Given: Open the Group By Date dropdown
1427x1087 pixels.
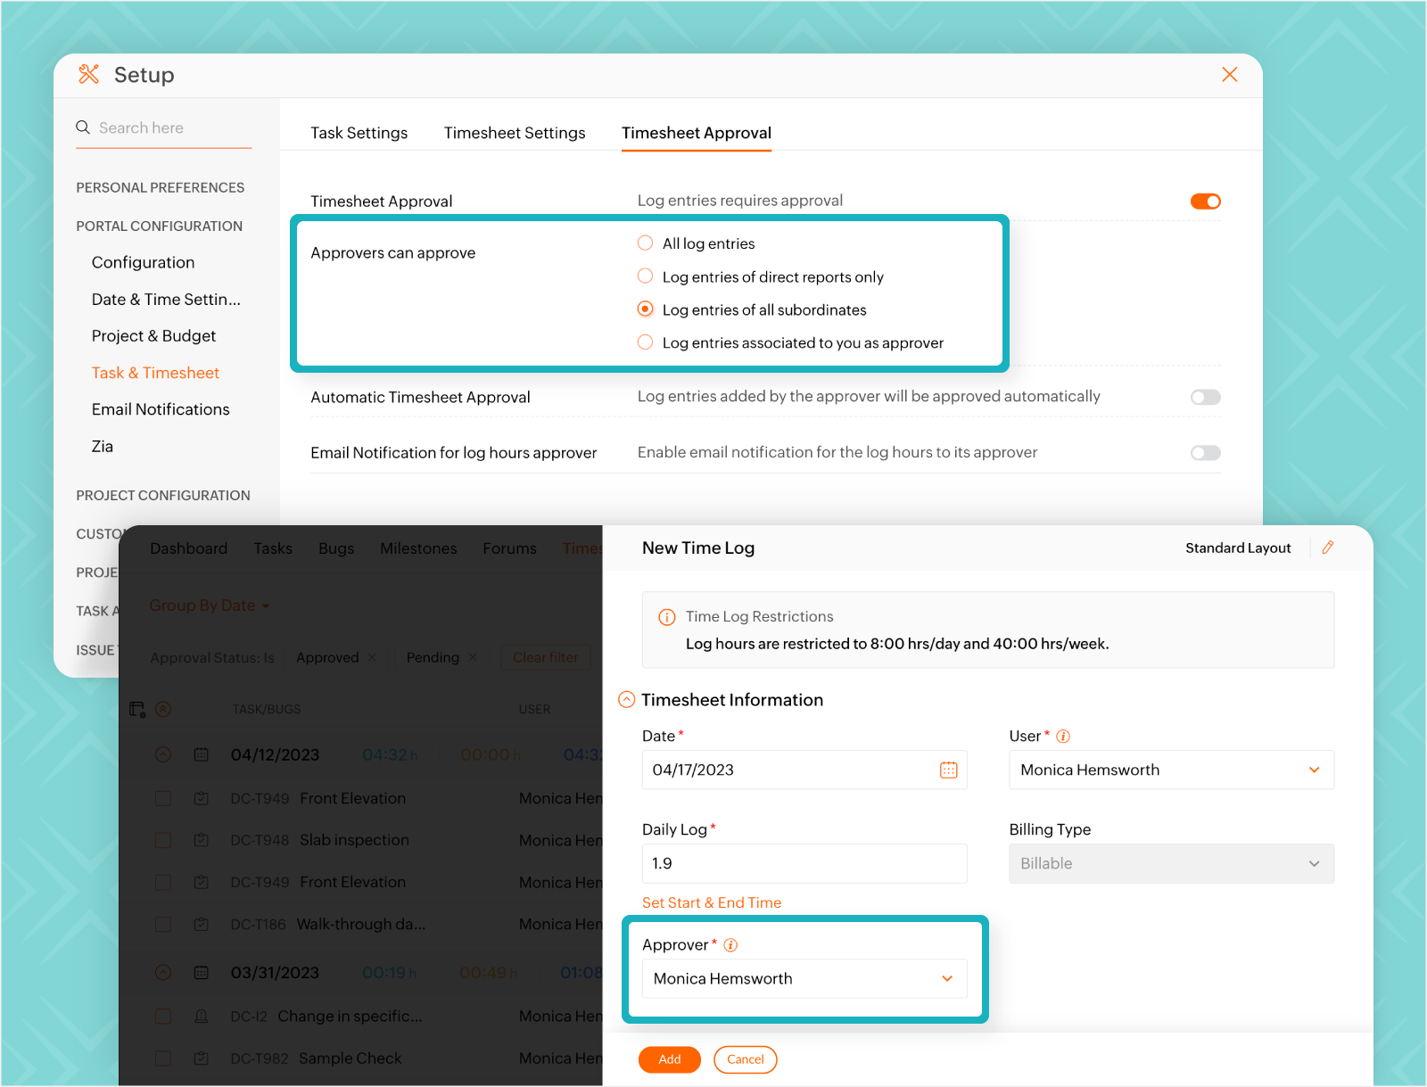Looking at the screenshot, I should (210, 605).
